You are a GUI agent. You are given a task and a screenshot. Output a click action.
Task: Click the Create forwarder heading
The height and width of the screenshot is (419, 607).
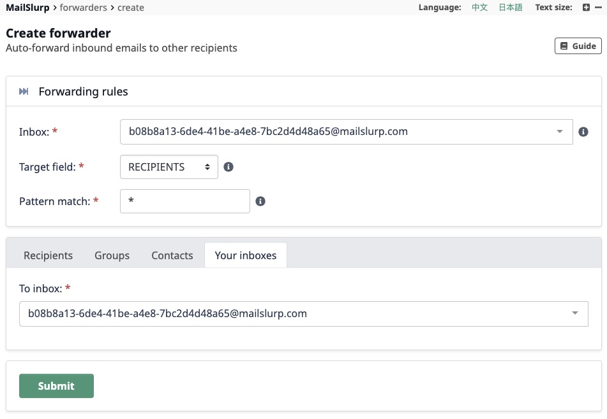[58, 33]
